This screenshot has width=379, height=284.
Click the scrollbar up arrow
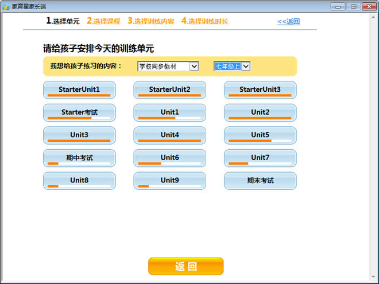(373, 17)
